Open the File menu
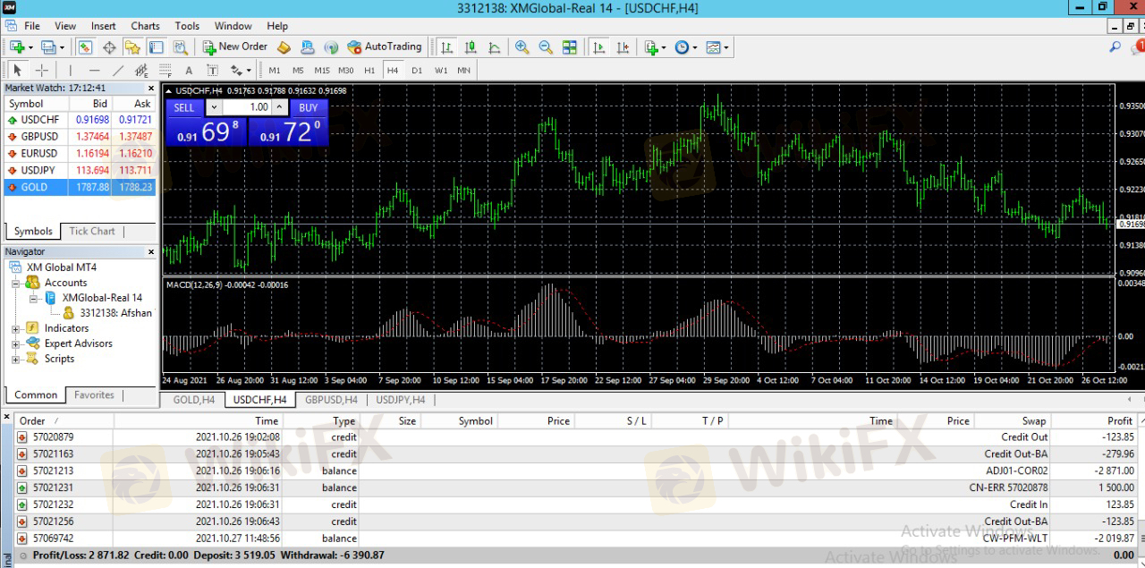 32,26
